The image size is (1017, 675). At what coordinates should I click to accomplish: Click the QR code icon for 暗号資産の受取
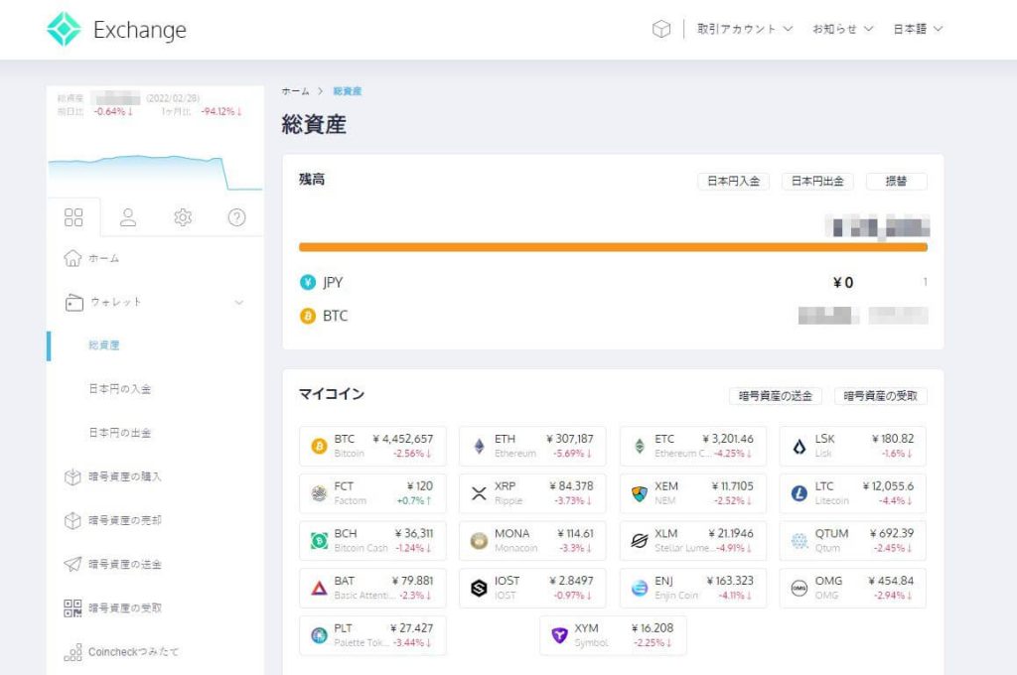point(73,607)
